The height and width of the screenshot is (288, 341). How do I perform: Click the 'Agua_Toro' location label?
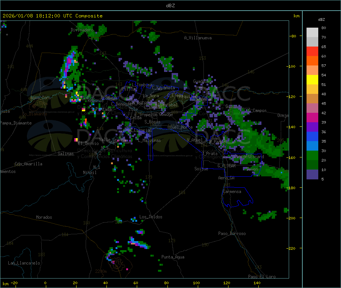[41, 98]
